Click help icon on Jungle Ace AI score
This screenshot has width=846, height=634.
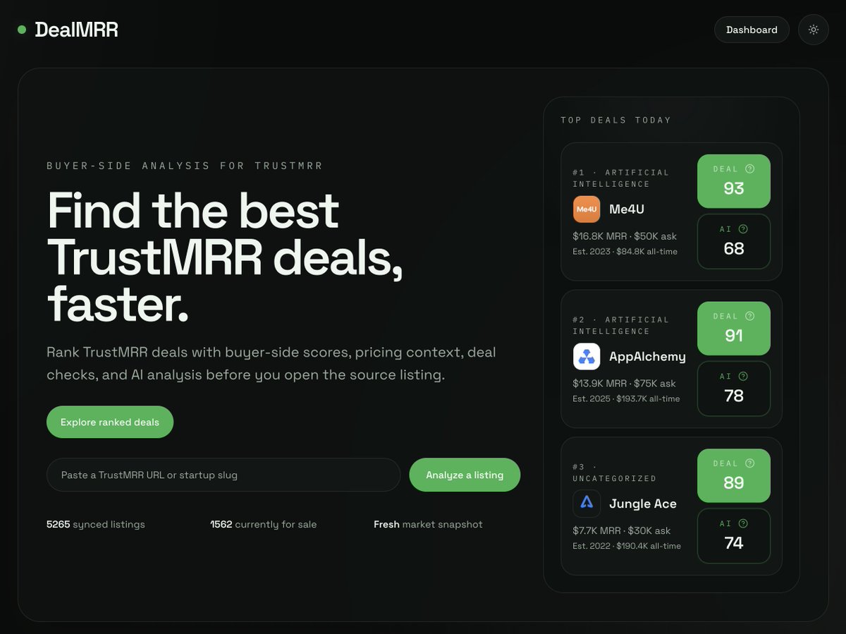pyautogui.click(x=743, y=523)
